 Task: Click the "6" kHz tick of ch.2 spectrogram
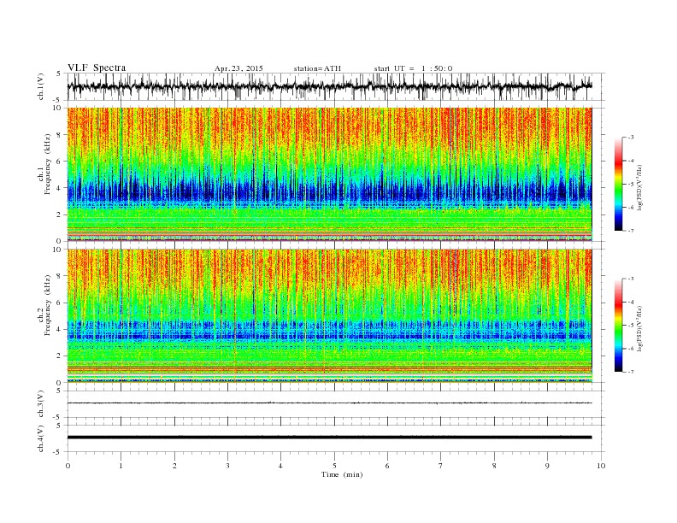pyautogui.click(x=60, y=303)
